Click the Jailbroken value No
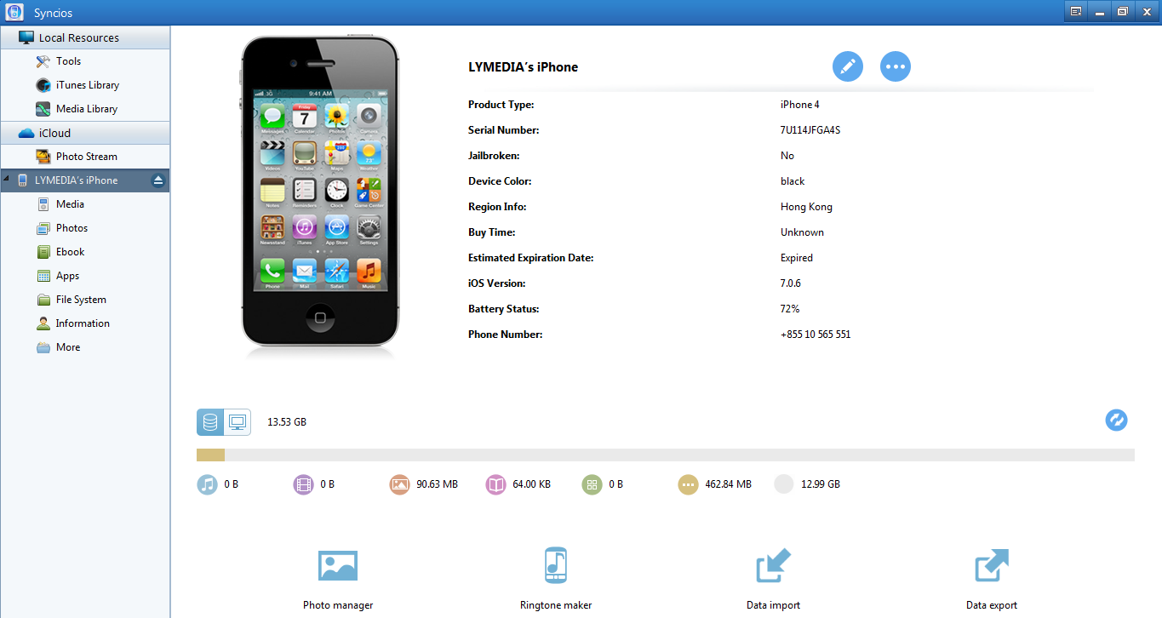The width and height of the screenshot is (1162, 618). click(787, 156)
